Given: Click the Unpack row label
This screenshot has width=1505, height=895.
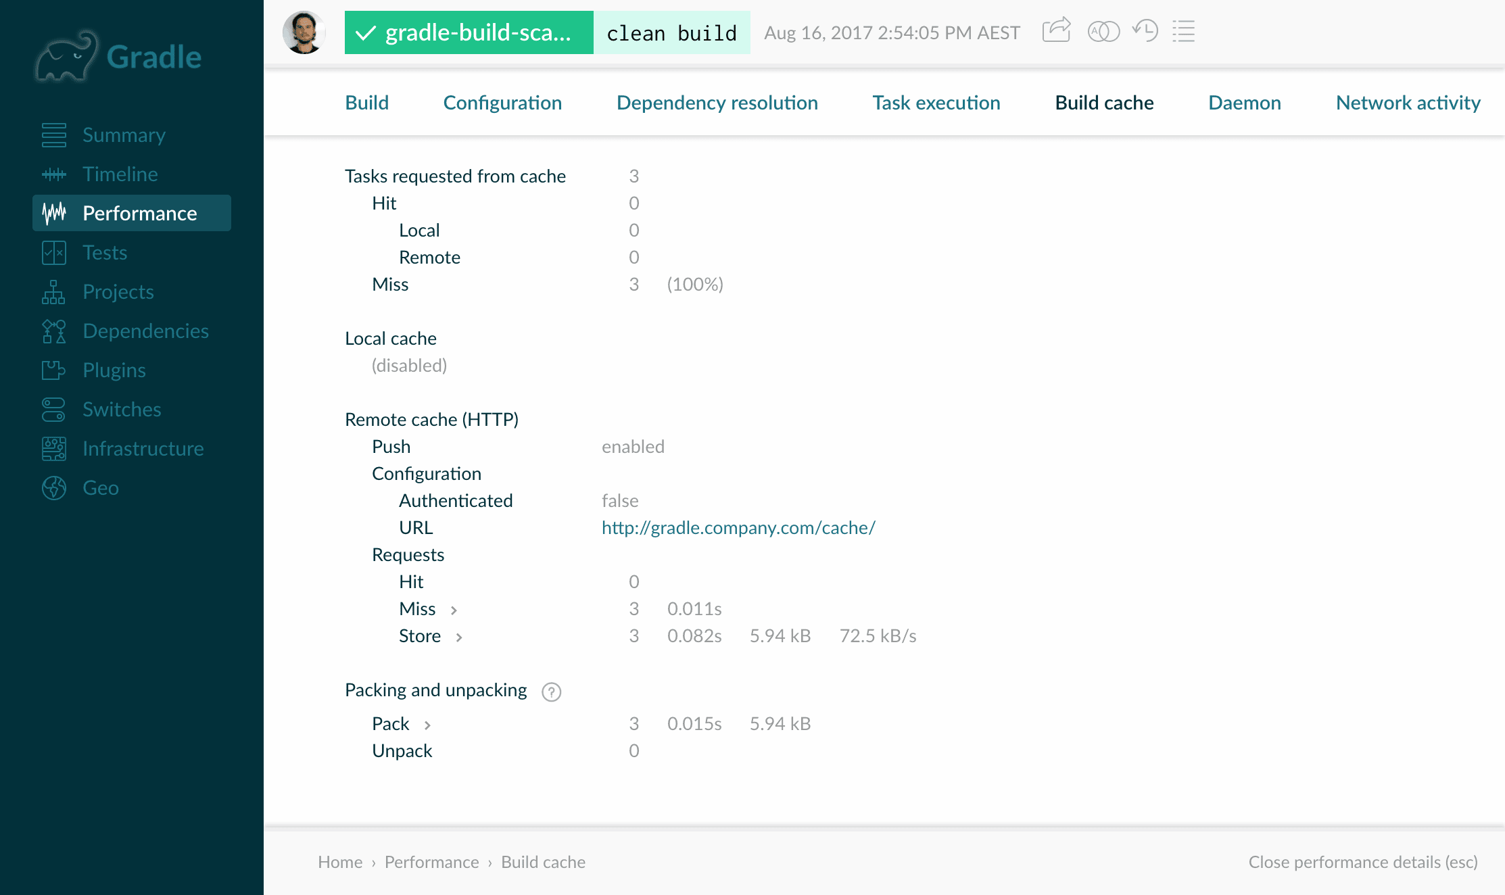Looking at the screenshot, I should pos(402,751).
